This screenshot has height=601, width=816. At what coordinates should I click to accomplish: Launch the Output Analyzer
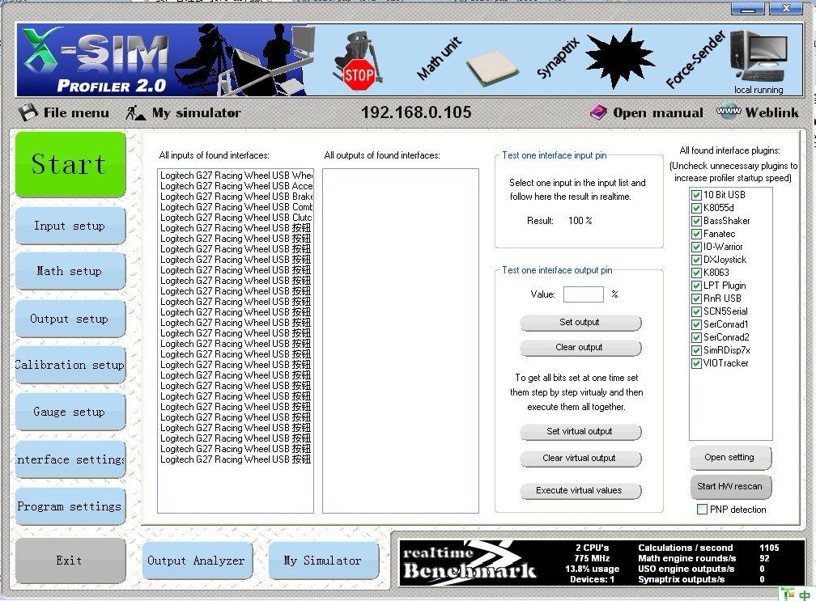pyautogui.click(x=197, y=561)
